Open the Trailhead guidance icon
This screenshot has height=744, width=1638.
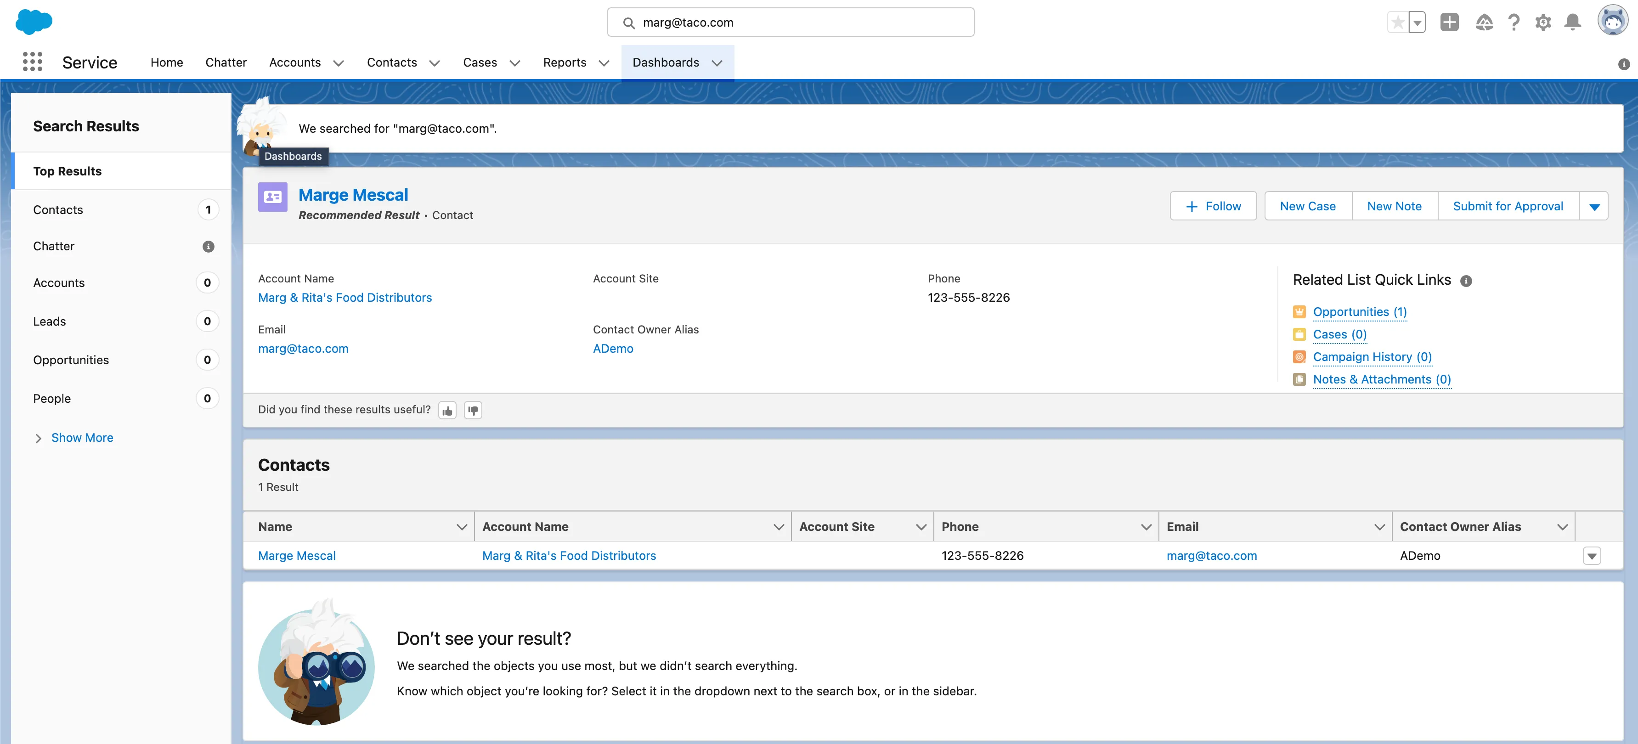pos(1484,22)
